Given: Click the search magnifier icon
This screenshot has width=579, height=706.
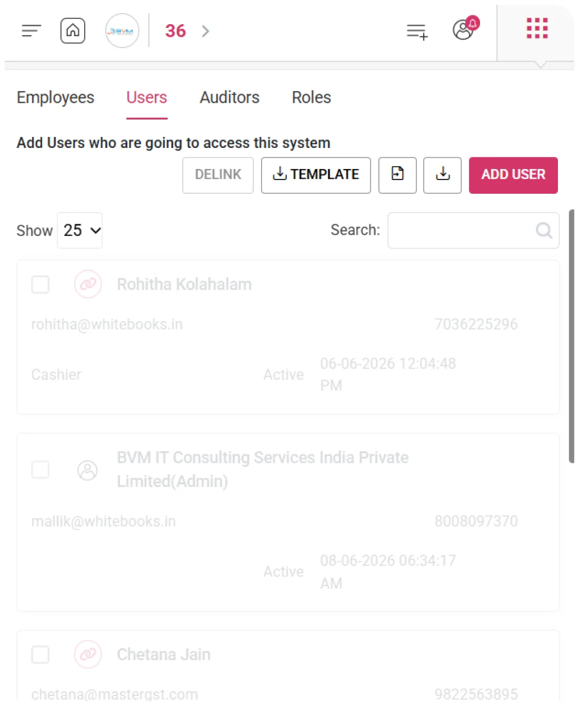Looking at the screenshot, I should click(544, 230).
